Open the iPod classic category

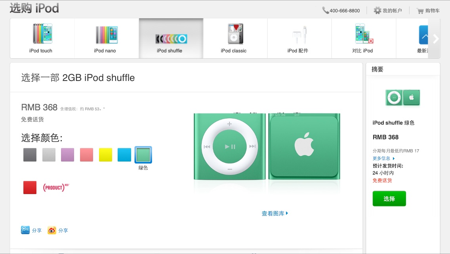(235, 38)
